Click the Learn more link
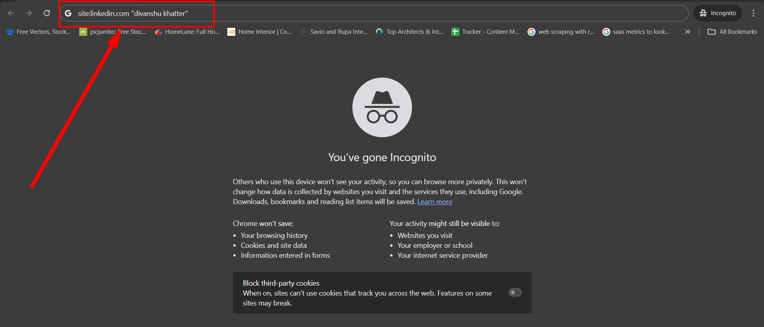 click(435, 202)
